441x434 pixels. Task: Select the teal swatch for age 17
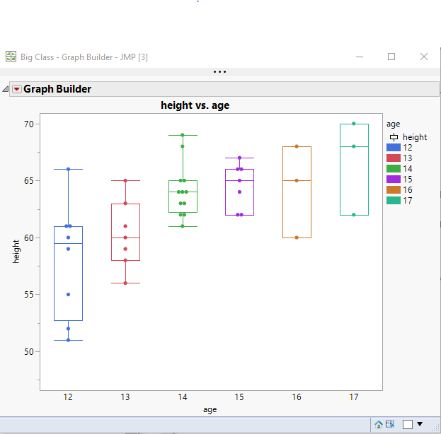[394, 201]
